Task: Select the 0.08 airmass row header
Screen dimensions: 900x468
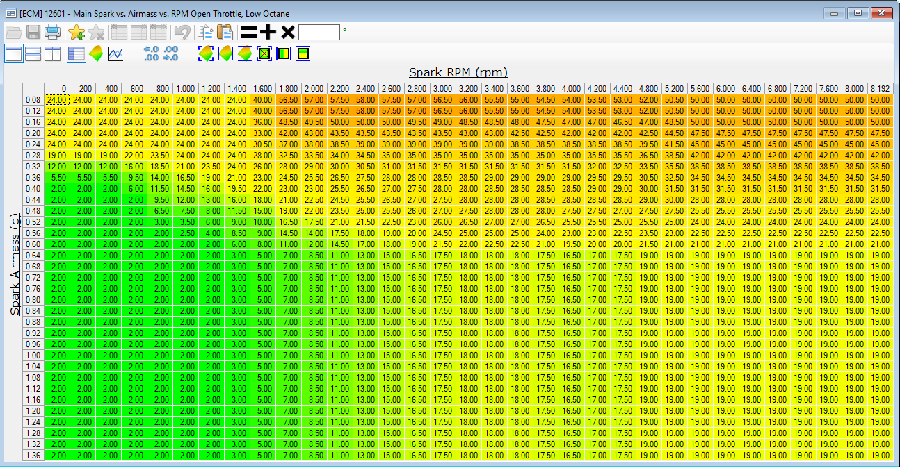Action: (x=33, y=99)
